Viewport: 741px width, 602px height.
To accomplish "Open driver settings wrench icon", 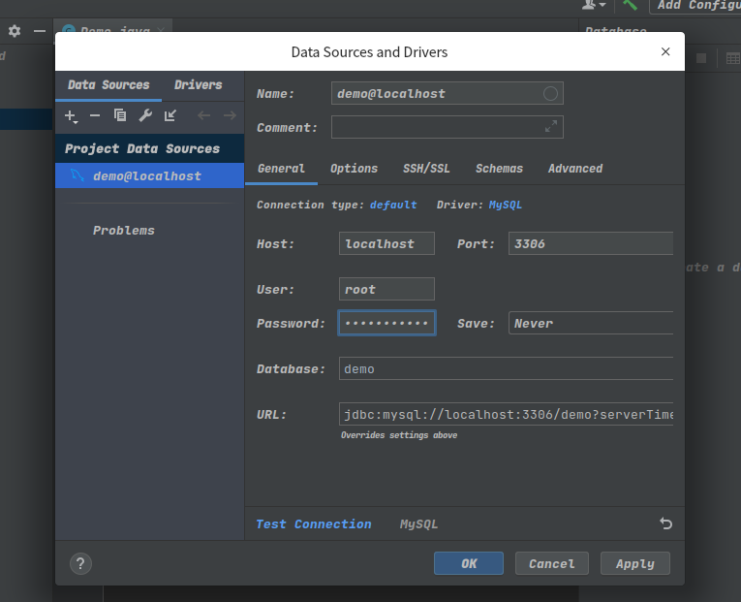I will (x=145, y=115).
